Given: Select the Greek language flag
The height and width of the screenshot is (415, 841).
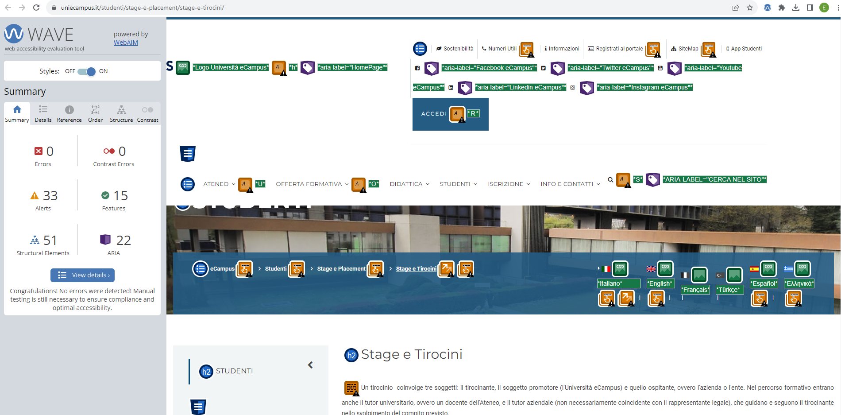Looking at the screenshot, I should 788,269.
